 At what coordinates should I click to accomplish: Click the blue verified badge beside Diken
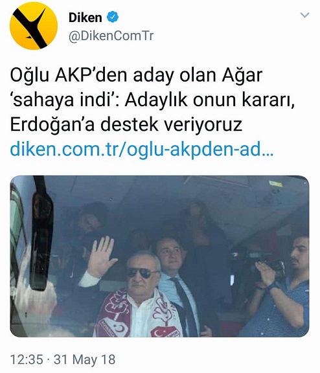click(112, 17)
